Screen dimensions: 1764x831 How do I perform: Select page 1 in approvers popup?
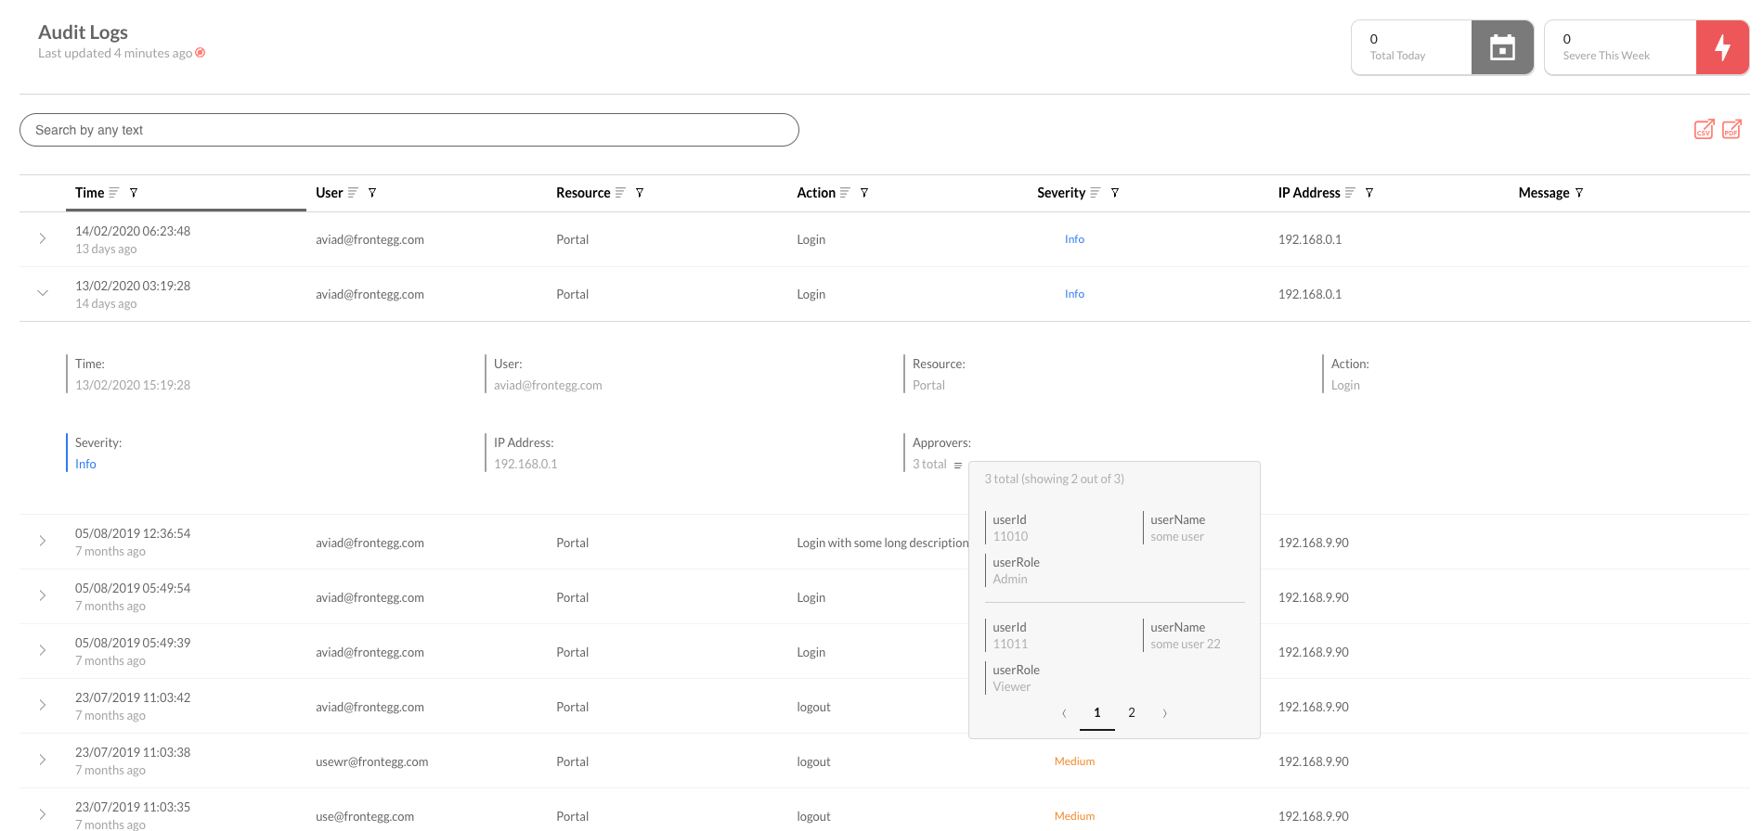coord(1097,713)
